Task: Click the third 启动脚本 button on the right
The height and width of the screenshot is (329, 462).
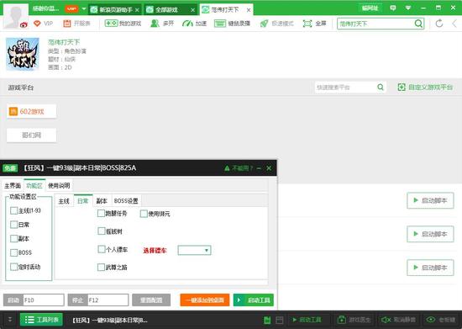Action: pyautogui.click(x=430, y=268)
